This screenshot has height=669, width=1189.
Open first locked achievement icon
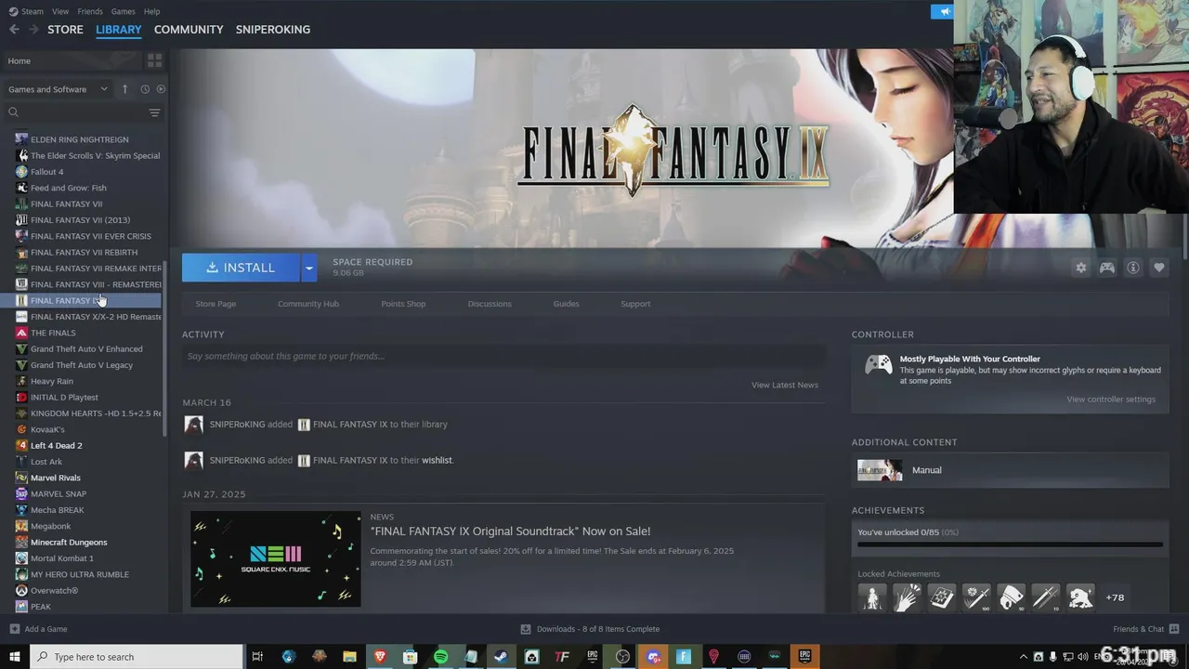click(x=872, y=597)
